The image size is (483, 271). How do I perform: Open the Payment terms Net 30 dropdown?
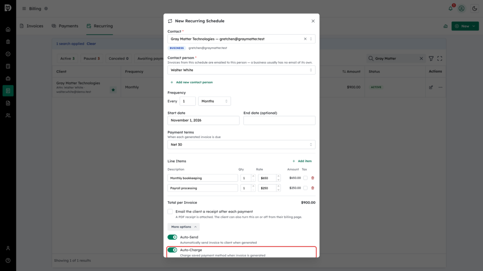(x=241, y=144)
